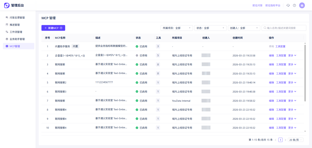Click 创建时间 column header
Screen dimensions: 312x148
tap(237, 38)
